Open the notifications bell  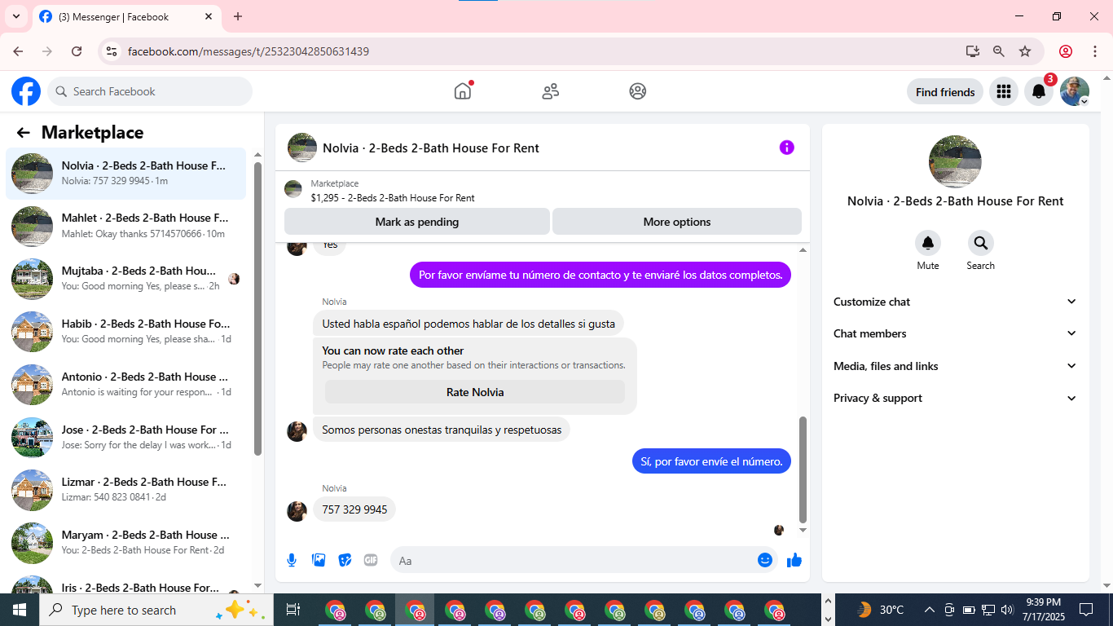pyautogui.click(x=1039, y=92)
